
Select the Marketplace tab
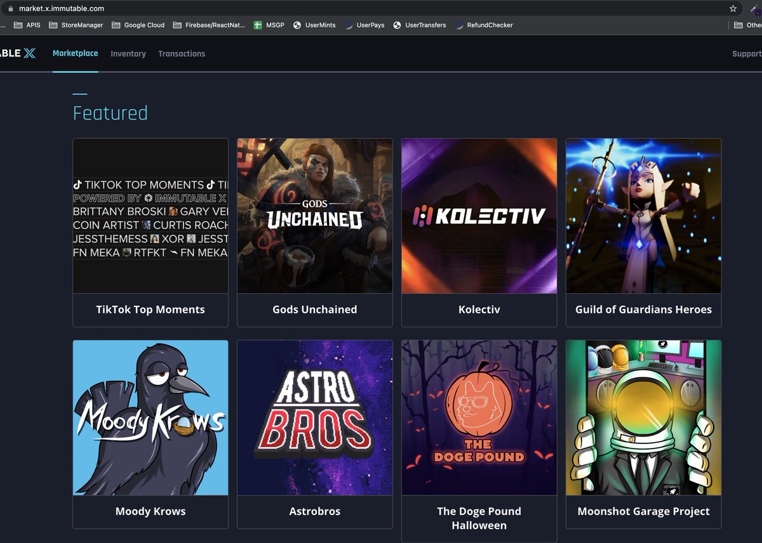tap(76, 53)
